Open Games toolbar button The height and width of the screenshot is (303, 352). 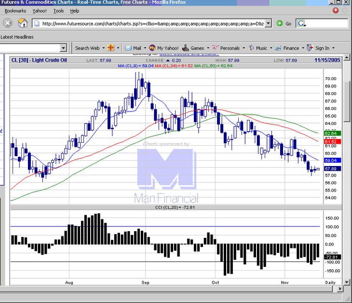pos(193,48)
